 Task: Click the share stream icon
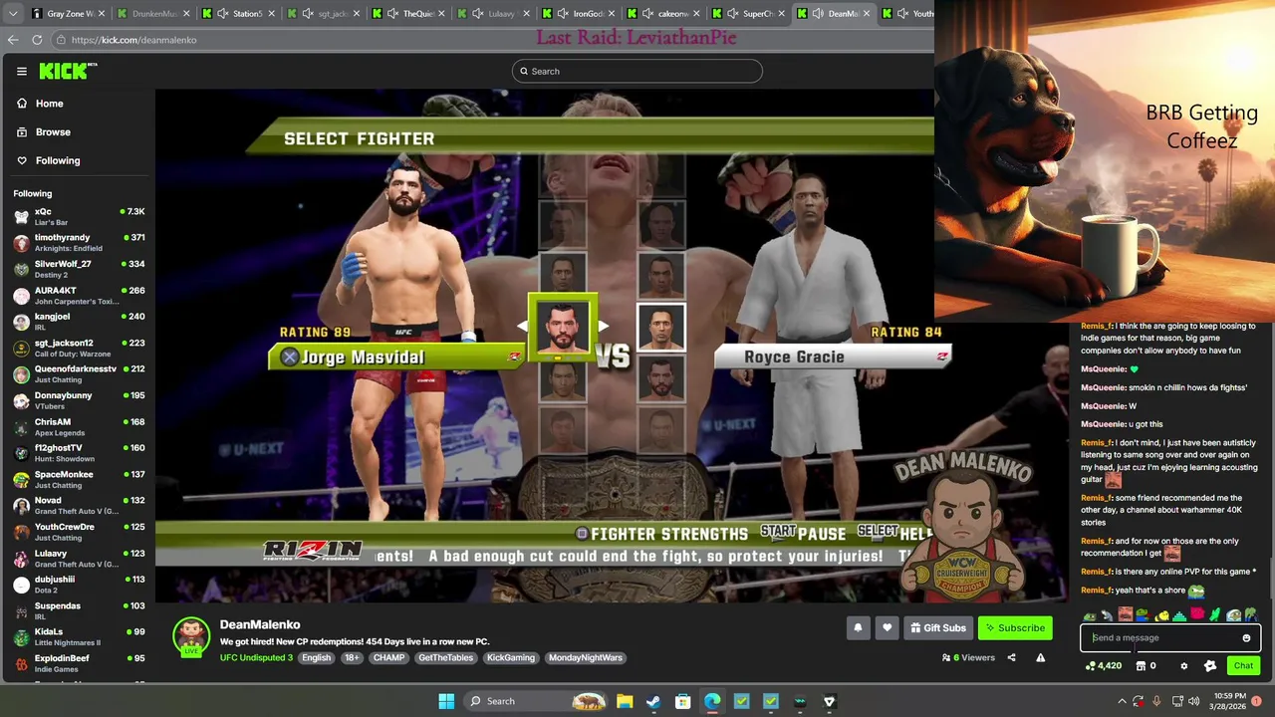click(1011, 657)
